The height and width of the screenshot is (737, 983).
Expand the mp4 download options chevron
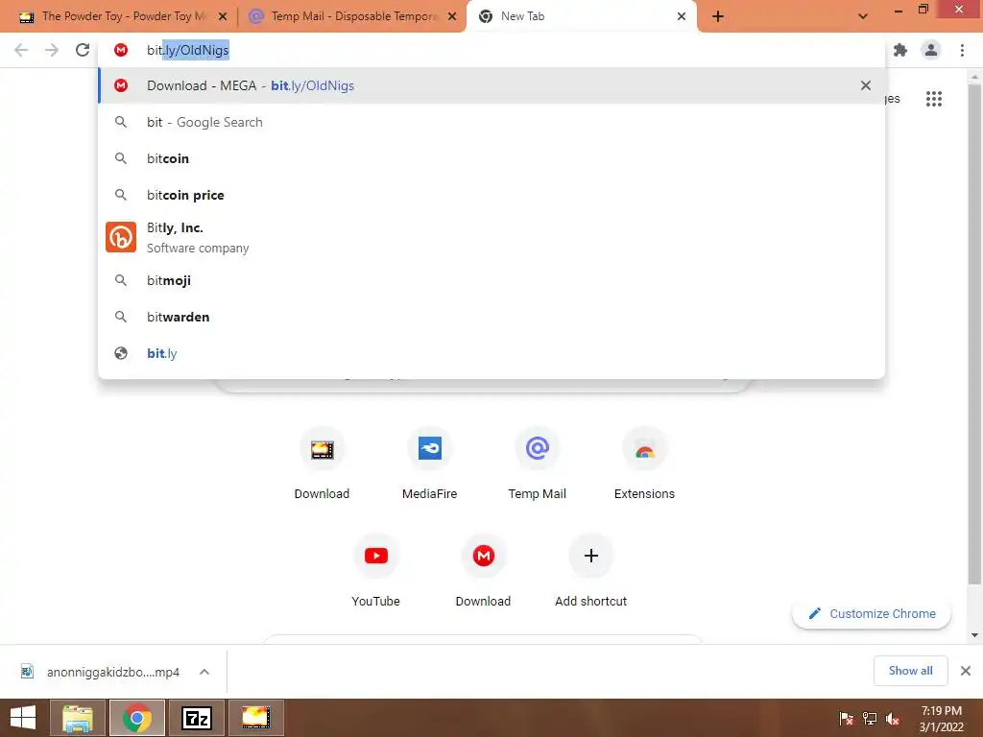click(204, 672)
